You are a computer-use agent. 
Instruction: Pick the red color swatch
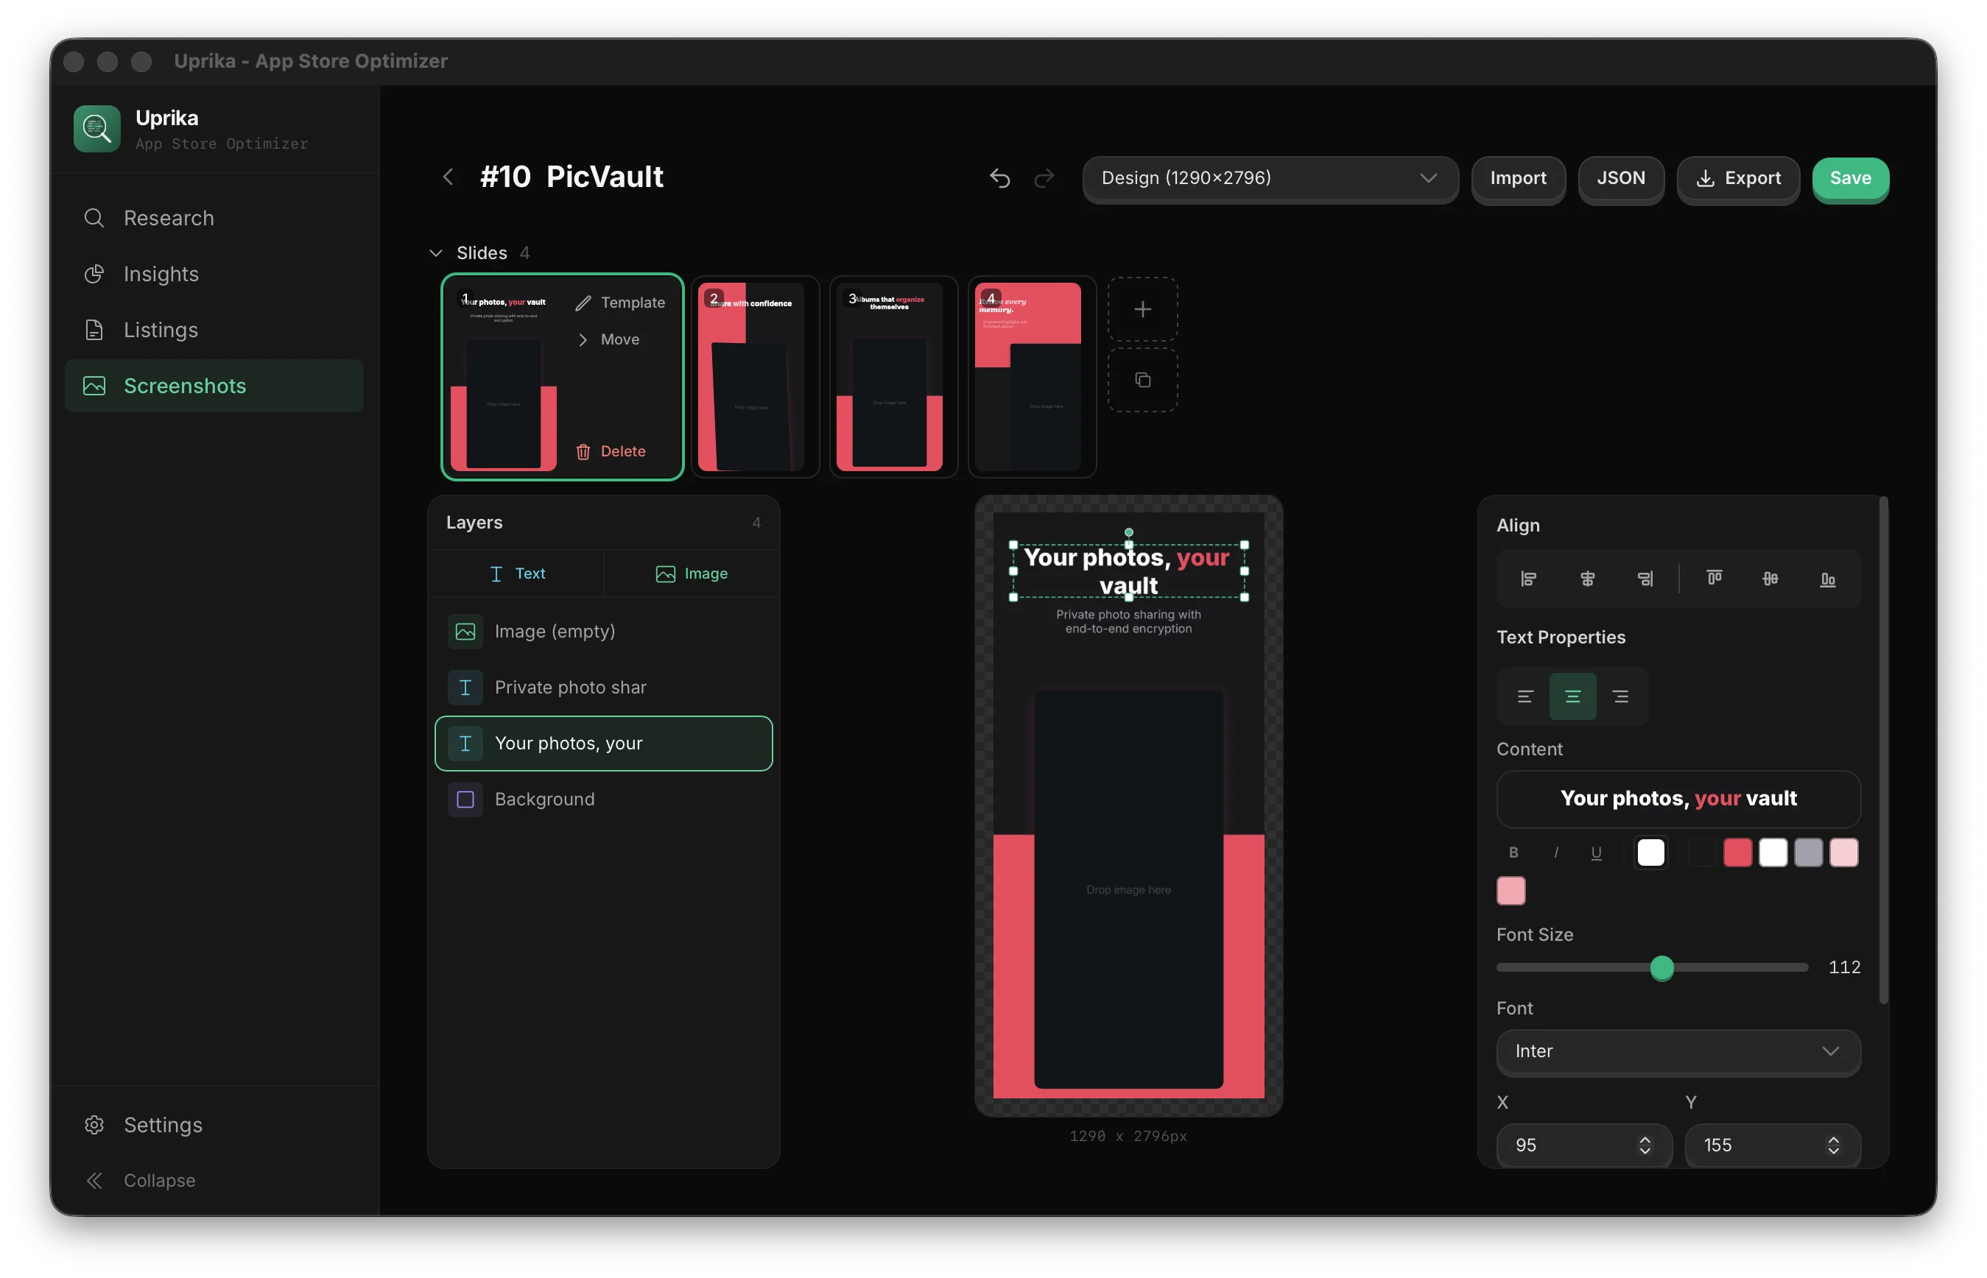pos(1737,852)
